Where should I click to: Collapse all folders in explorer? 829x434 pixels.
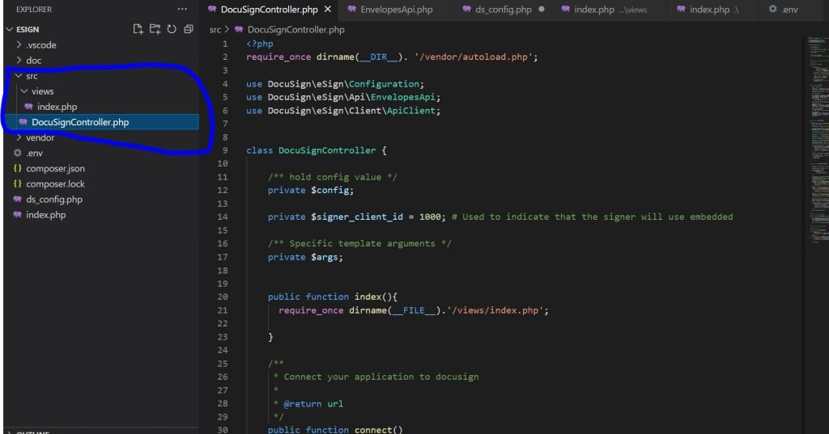188,29
